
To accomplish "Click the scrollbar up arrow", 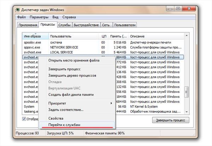I will 187,36.
